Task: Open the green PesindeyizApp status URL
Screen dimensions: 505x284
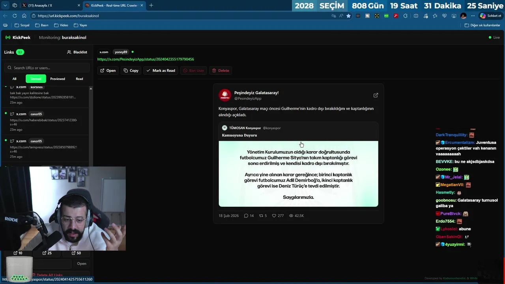Action: 146,59
